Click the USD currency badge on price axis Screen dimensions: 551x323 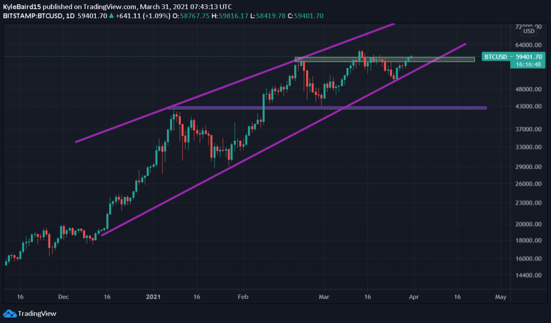click(529, 31)
